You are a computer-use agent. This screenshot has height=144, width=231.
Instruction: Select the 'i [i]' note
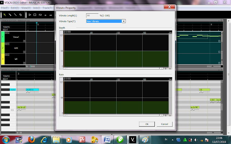[x=204, y=90]
